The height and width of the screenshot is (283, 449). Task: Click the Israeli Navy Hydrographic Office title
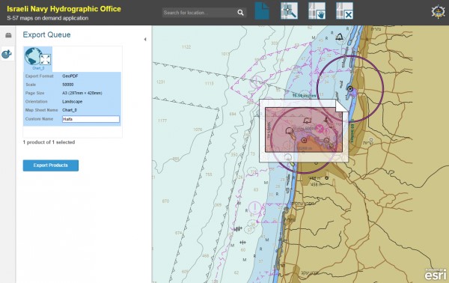pos(64,9)
